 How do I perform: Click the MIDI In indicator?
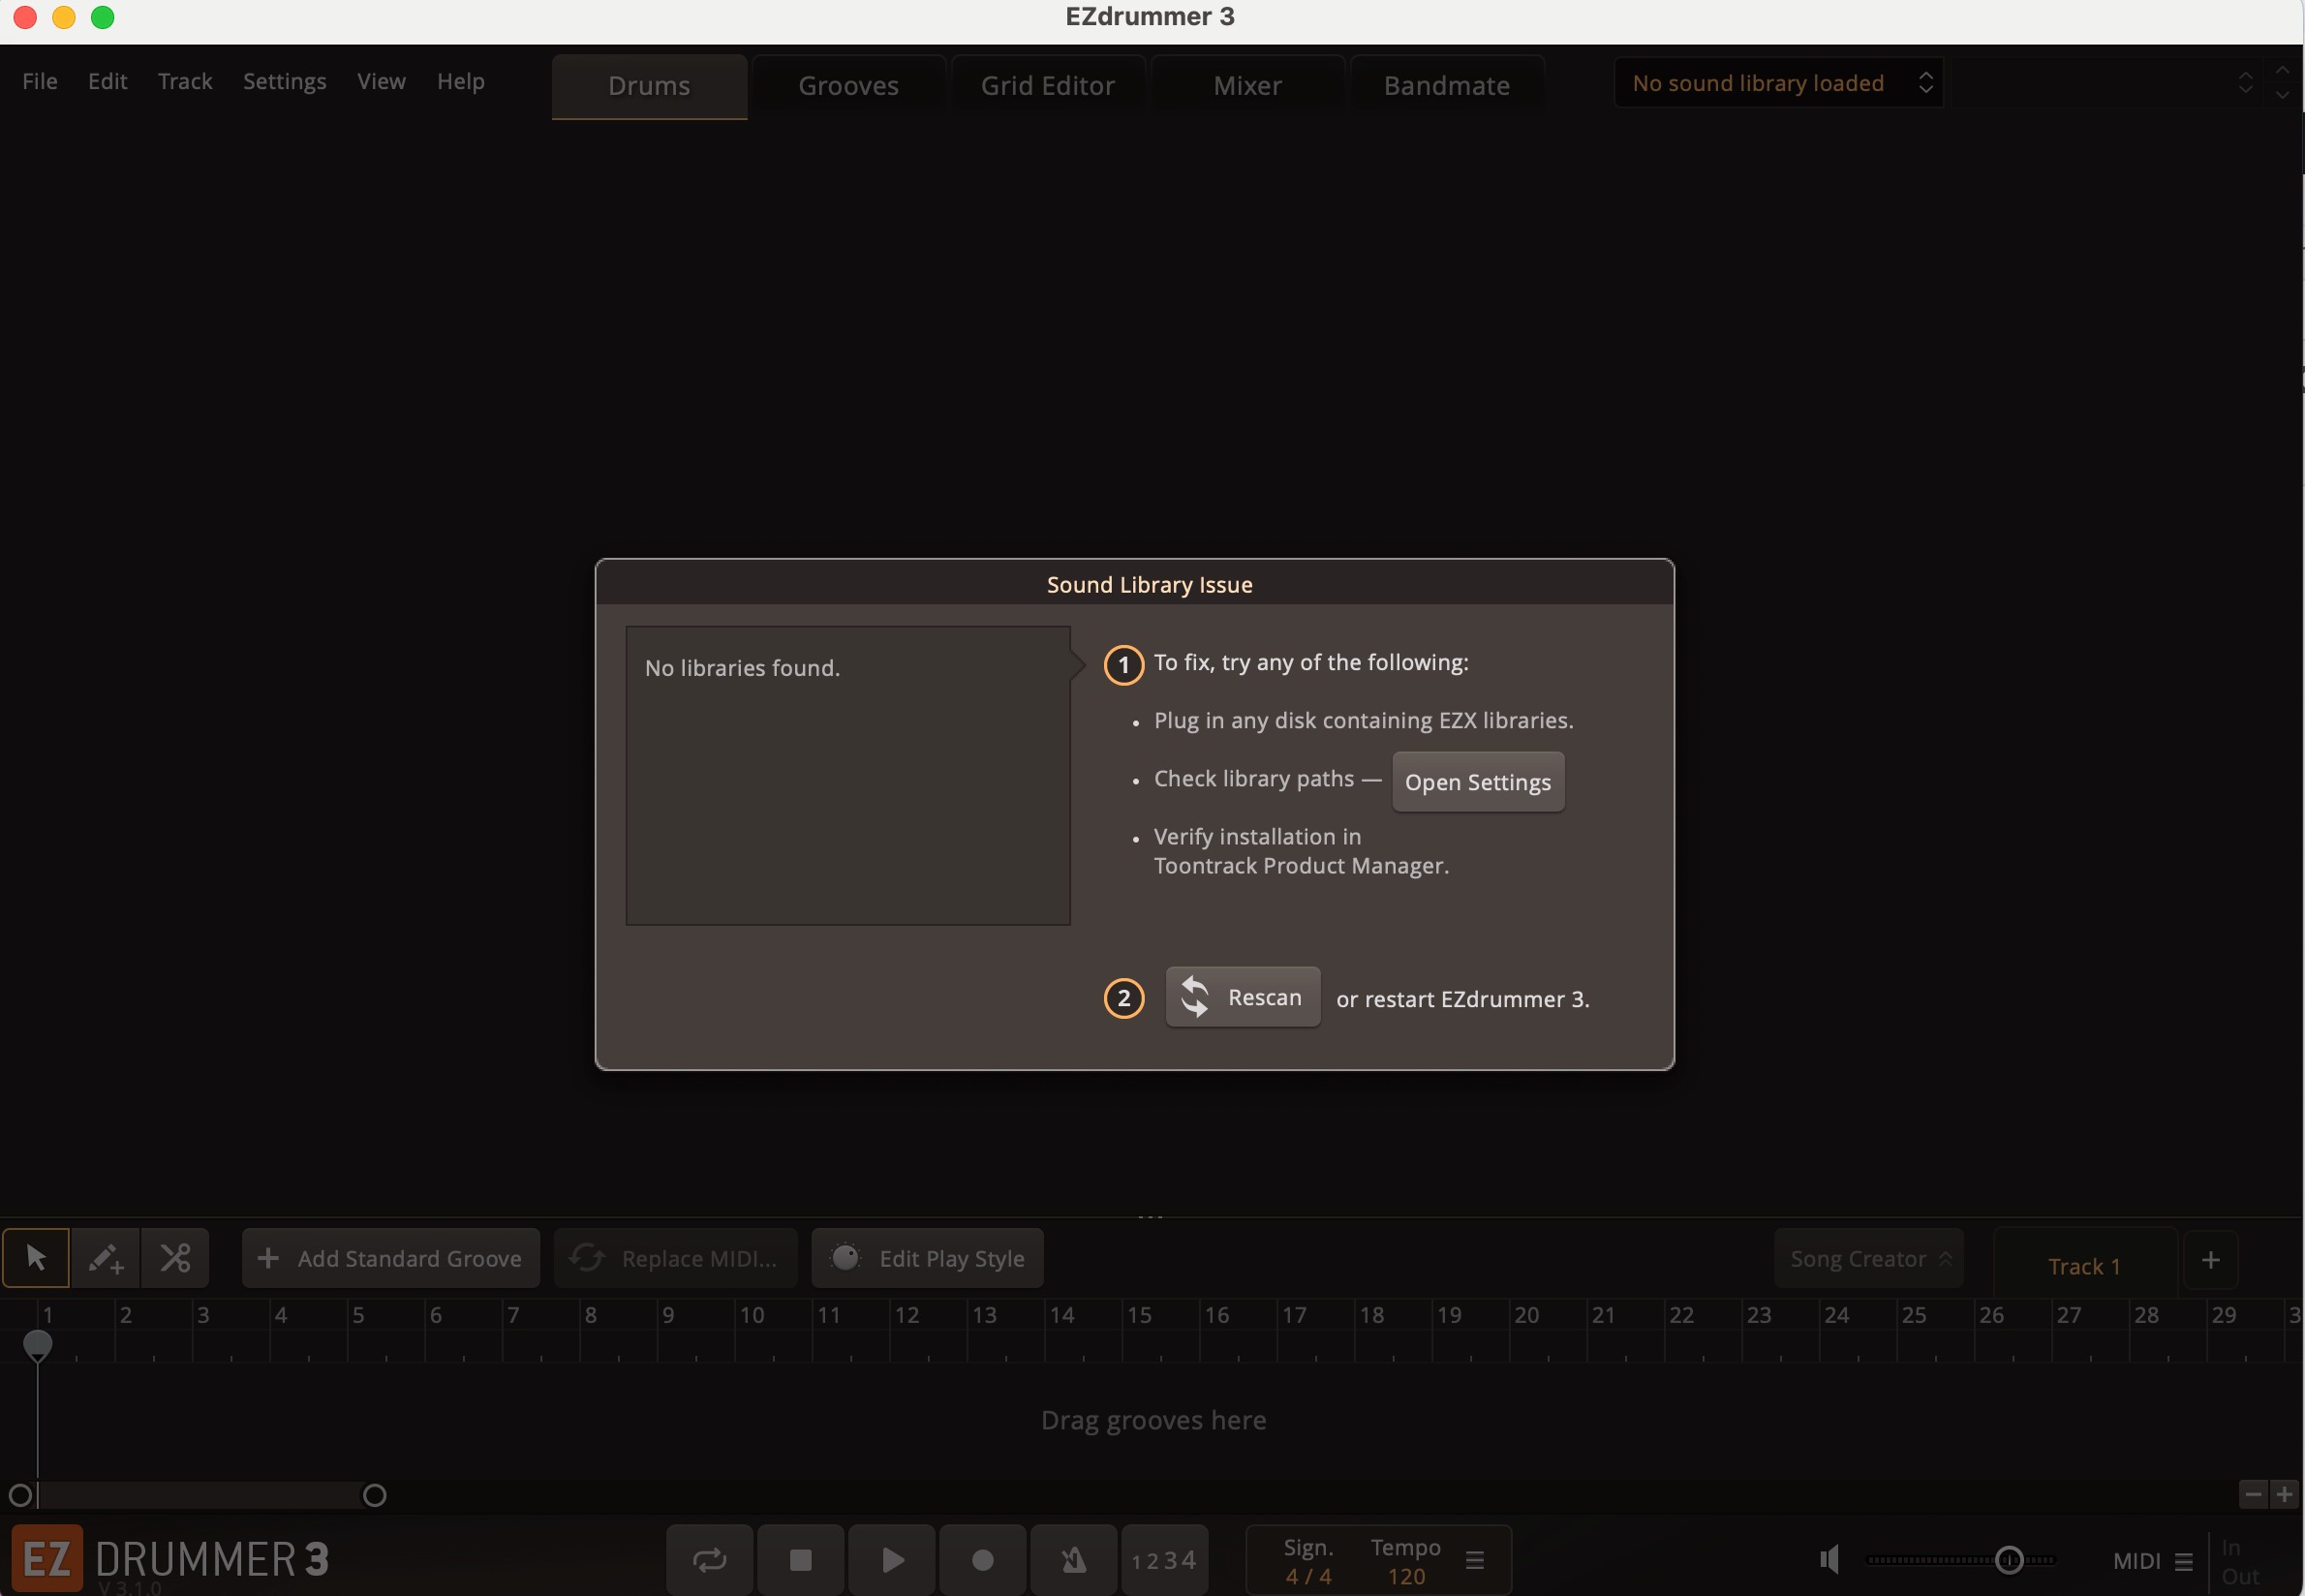tap(2230, 1547)
